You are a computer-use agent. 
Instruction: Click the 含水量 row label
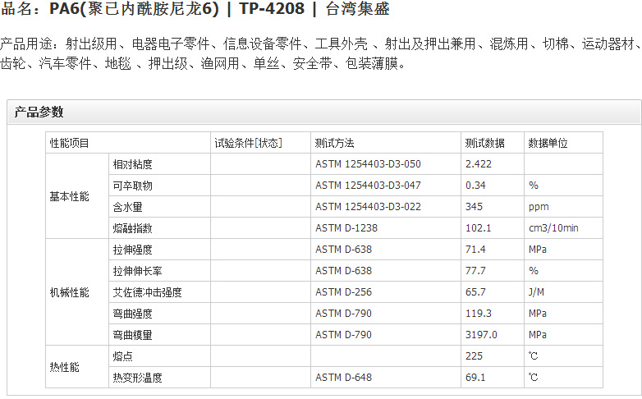click(128, 207)
